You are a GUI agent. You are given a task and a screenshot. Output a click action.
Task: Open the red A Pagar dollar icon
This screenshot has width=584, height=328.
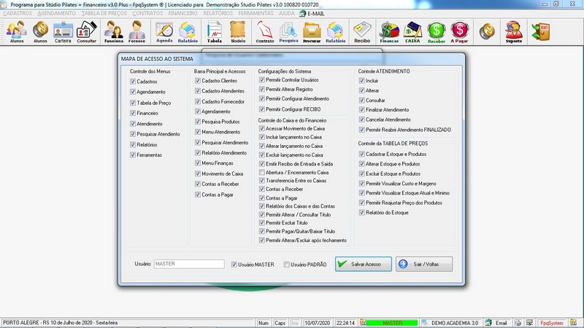[460, 32]
